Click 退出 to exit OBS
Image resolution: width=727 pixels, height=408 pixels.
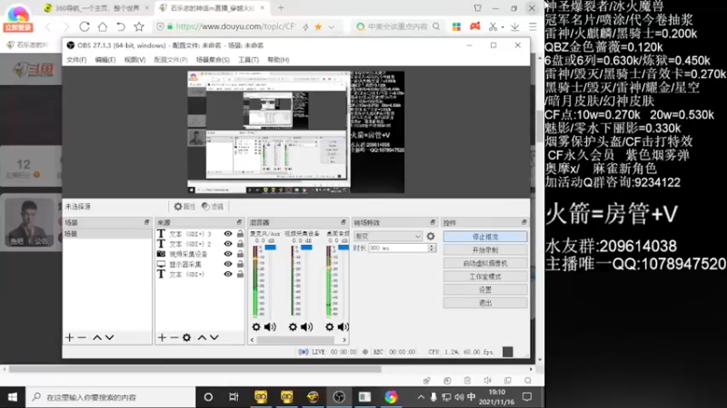[x=485, y=303]
